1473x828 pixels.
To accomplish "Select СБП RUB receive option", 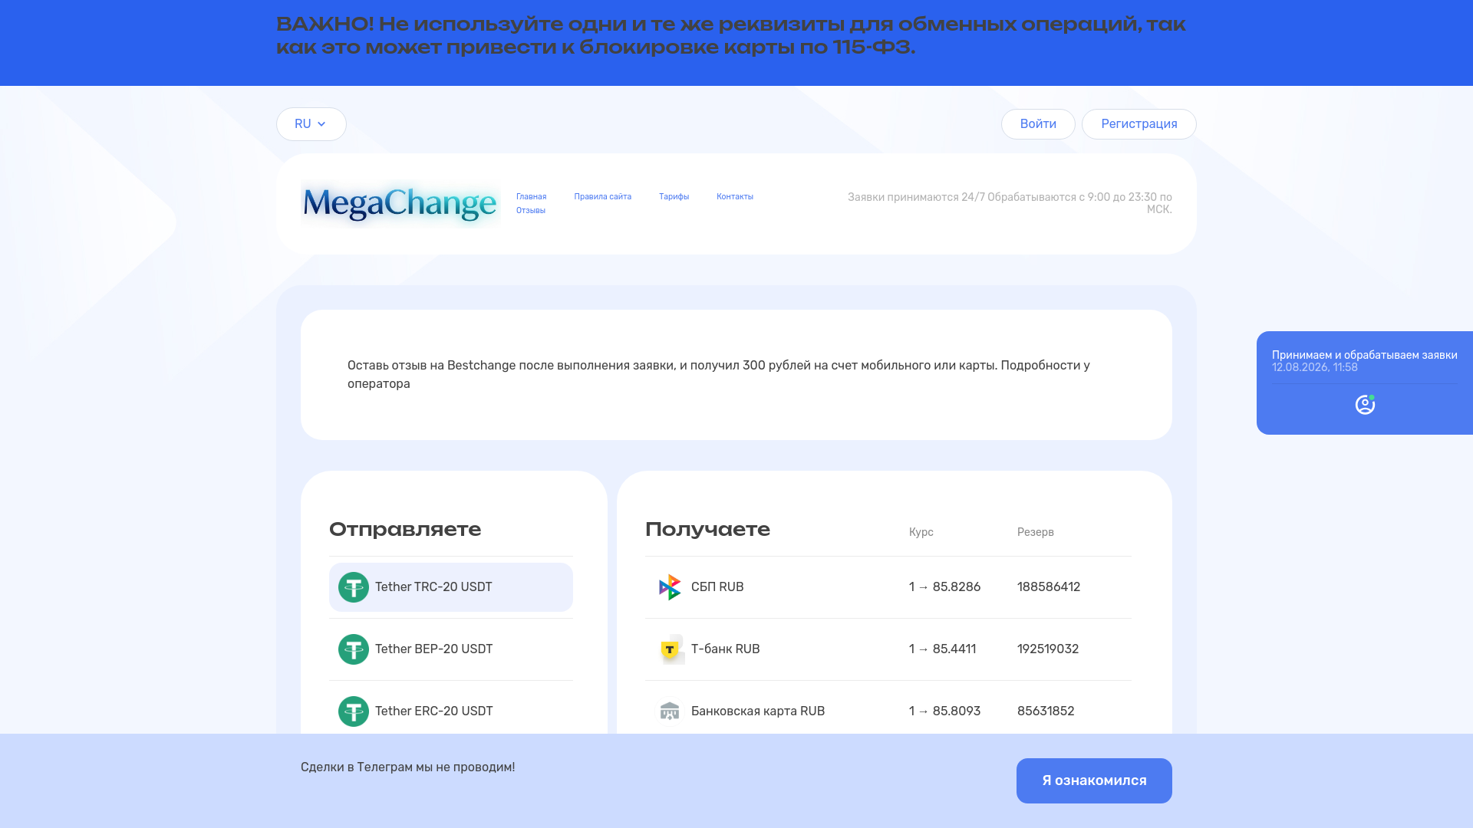I will (717, 587).
